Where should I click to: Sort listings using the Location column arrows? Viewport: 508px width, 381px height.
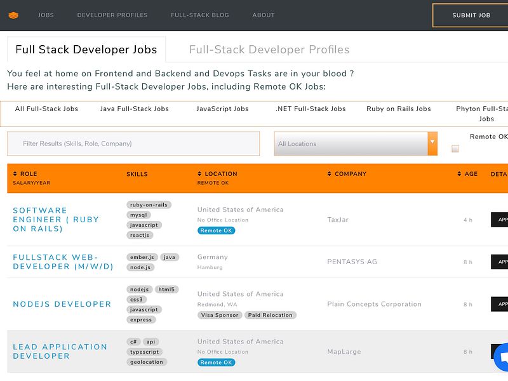coord(201,173)
